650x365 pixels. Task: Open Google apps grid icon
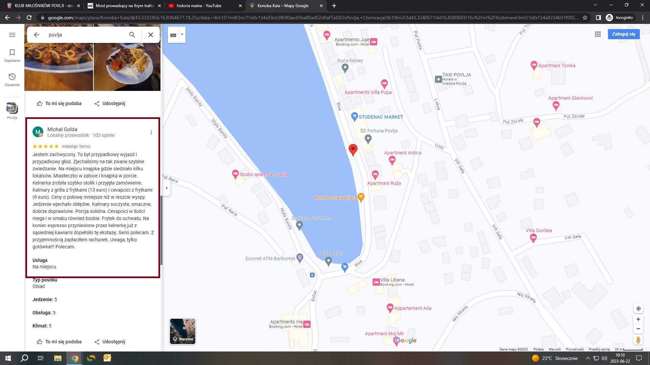click(x=598, y=34)
